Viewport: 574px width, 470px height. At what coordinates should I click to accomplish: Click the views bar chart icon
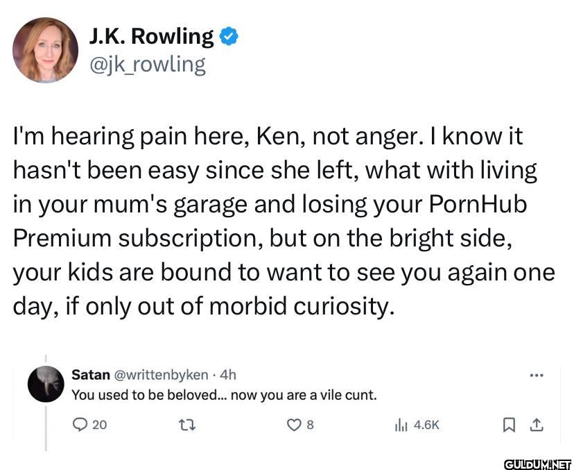coord(401,424)
